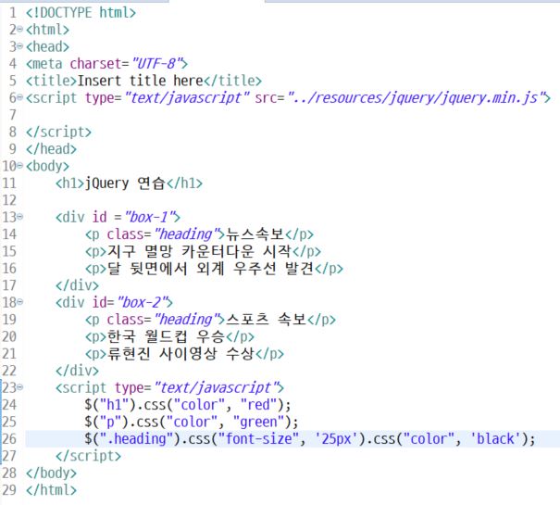Click the '뉴스속보' paragraph text
The width and height of the screenshot is (560, 505).
[x=255, y=234]
